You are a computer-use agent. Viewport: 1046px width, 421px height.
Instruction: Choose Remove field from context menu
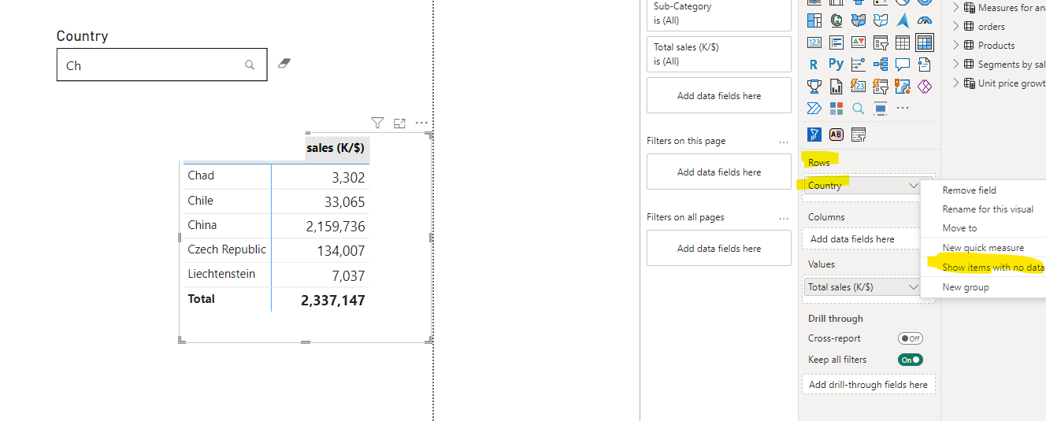(x=969, y=190)
